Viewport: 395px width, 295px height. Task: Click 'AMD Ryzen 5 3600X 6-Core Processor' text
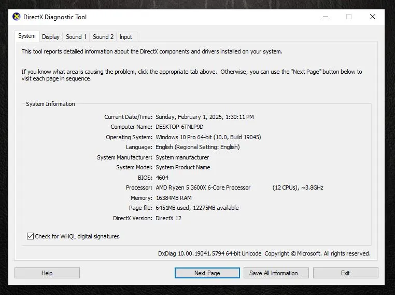(203, 187)
